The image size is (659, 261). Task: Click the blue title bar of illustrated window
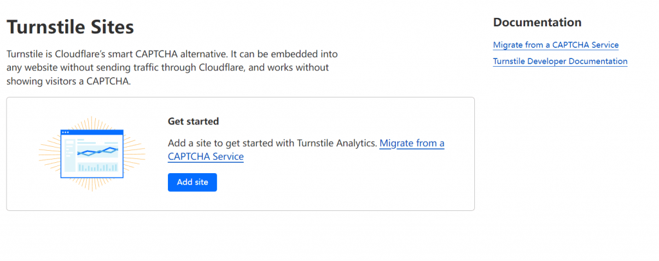tap(92, 132)
